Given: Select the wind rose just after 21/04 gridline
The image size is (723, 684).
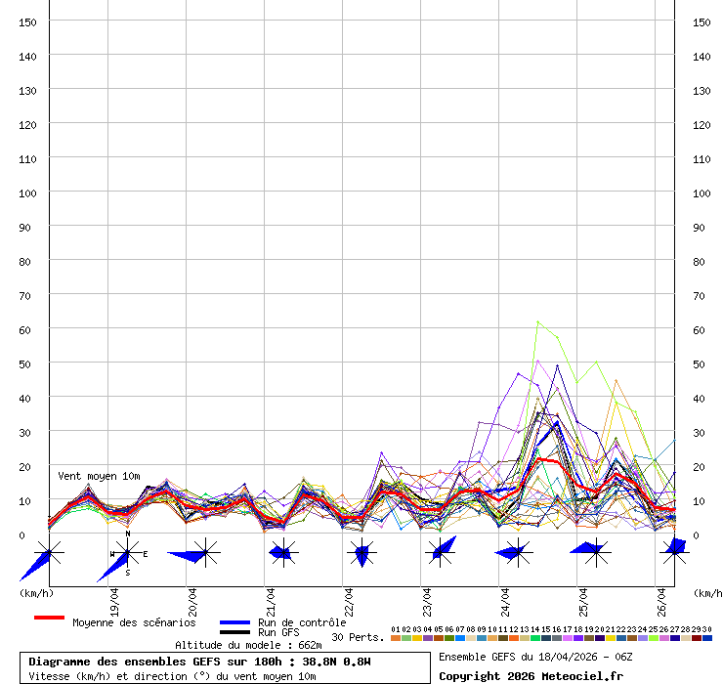Looking at the screenshot, I should click(x=283, y=554).
